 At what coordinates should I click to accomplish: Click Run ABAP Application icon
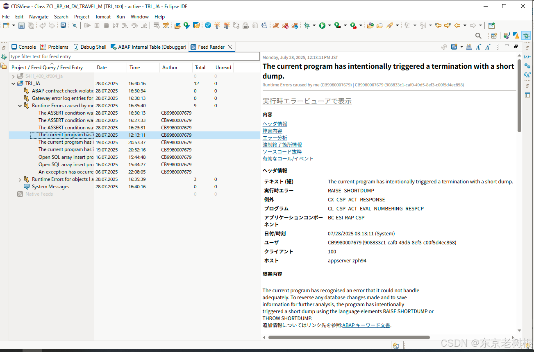coord(187,25)
